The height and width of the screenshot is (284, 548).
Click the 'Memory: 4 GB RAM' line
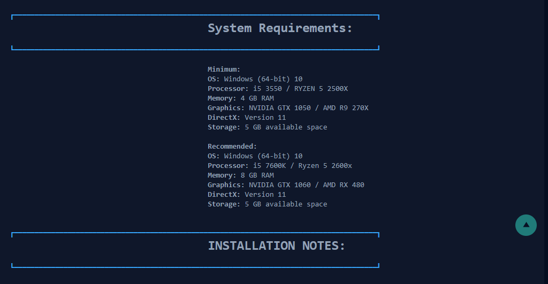click(240, 98)
